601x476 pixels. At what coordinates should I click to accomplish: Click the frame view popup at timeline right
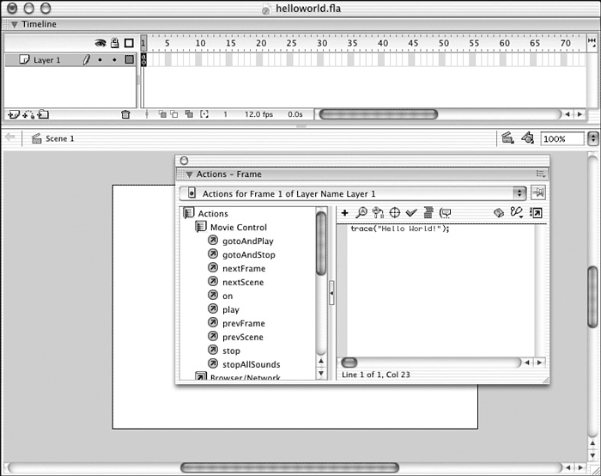(x=592, y=41)
